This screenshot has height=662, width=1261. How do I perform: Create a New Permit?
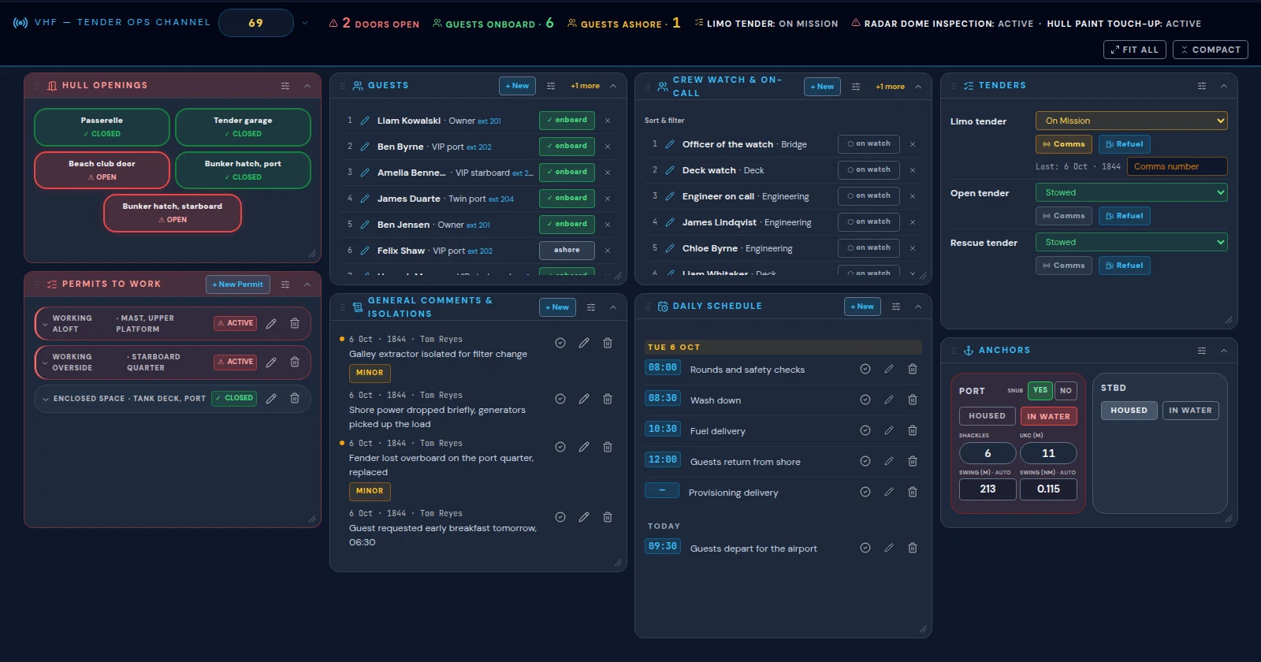[x=238, y=285]
